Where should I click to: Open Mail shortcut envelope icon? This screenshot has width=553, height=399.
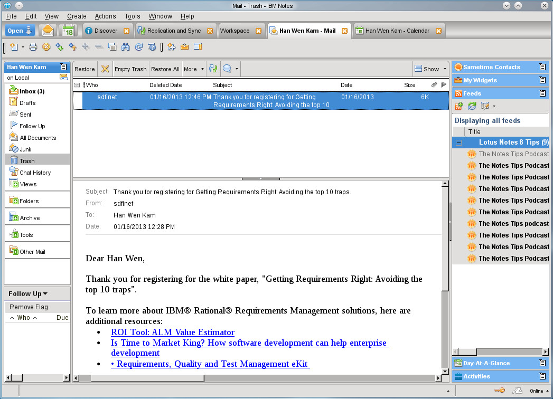(x=48, y=31)
